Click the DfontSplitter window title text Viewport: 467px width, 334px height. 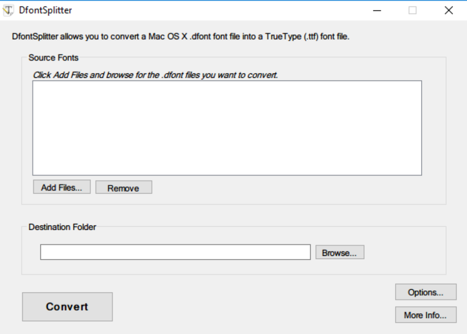pos(45,10)
